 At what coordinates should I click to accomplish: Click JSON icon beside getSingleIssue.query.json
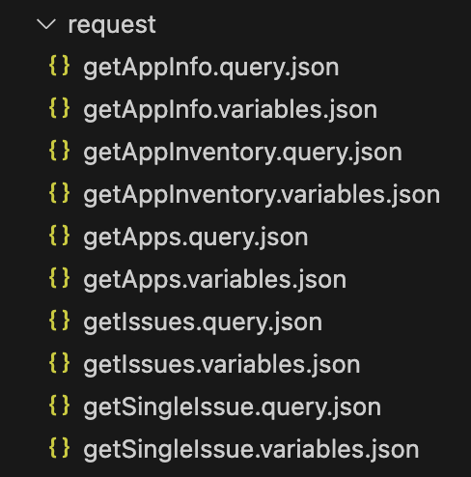coord(60,406)
